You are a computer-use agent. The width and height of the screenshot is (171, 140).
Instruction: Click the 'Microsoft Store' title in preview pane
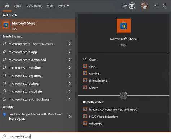pyautogui.click(x=123, y=39)
